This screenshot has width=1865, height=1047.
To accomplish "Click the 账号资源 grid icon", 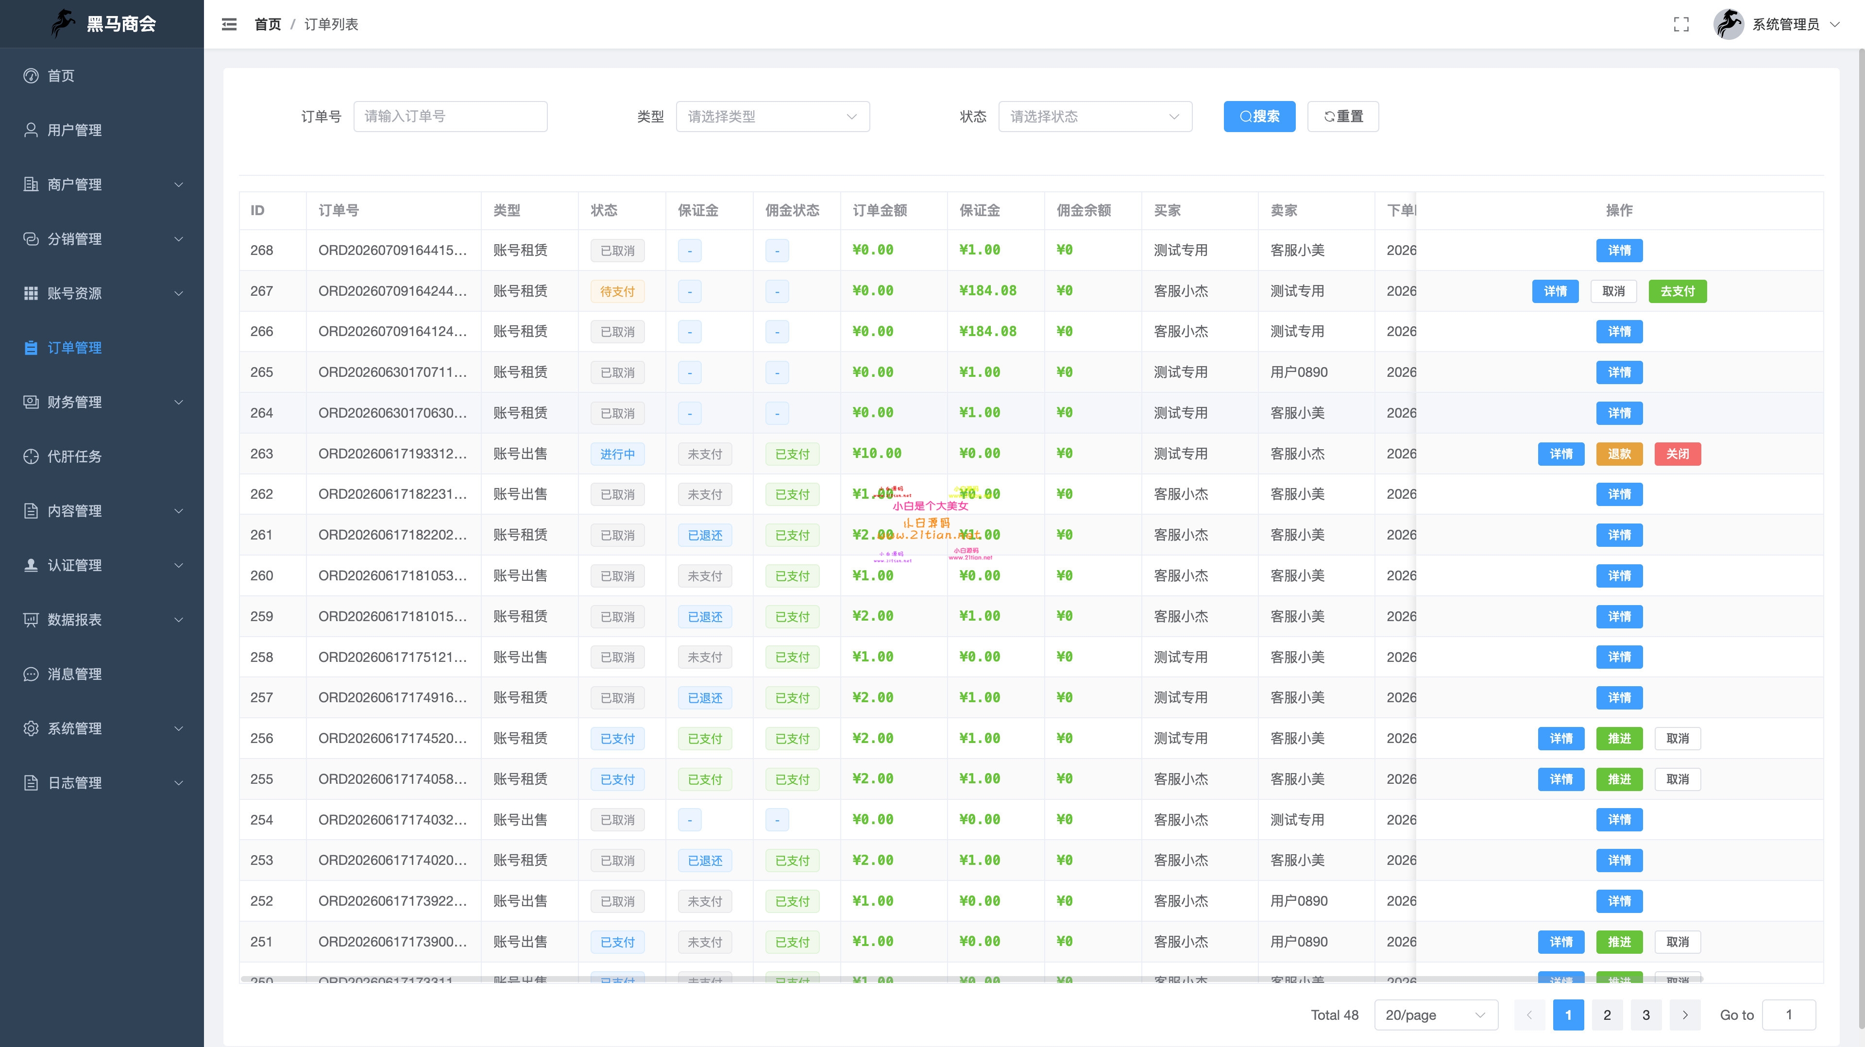I will tap(31, 292).
